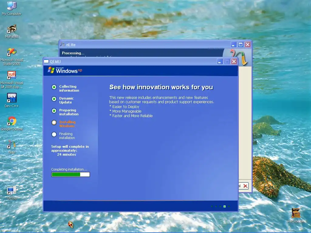This screenshot has width=311, height=233.
Task: Click the 'Finalizing installation' label
Action: pos(67,136)
